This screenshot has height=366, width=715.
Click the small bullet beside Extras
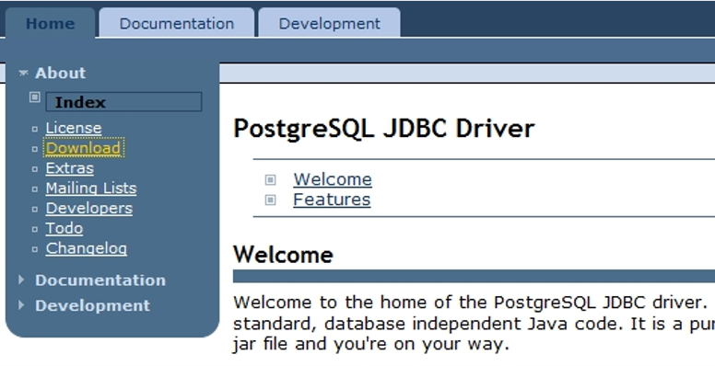[x=35, y=169]
